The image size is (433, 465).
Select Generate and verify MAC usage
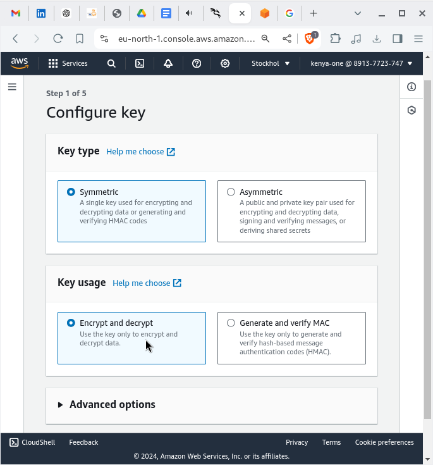coord(291,338)
